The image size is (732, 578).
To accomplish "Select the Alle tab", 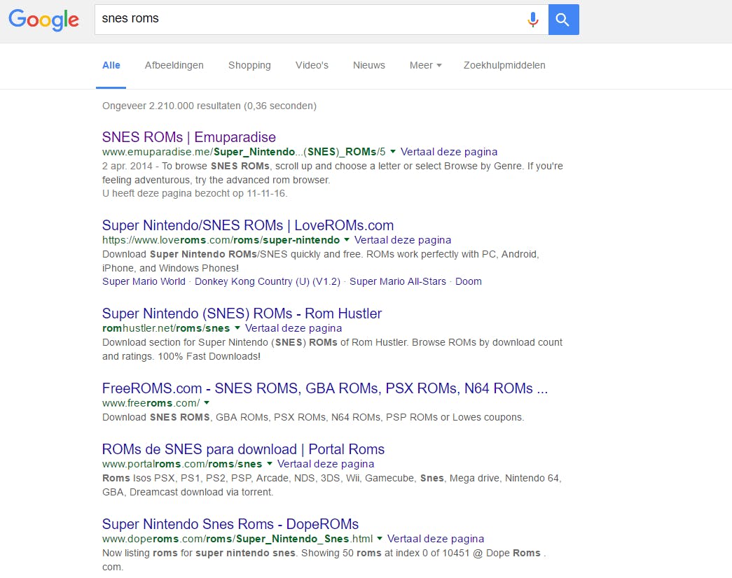I will click(111, 65).
